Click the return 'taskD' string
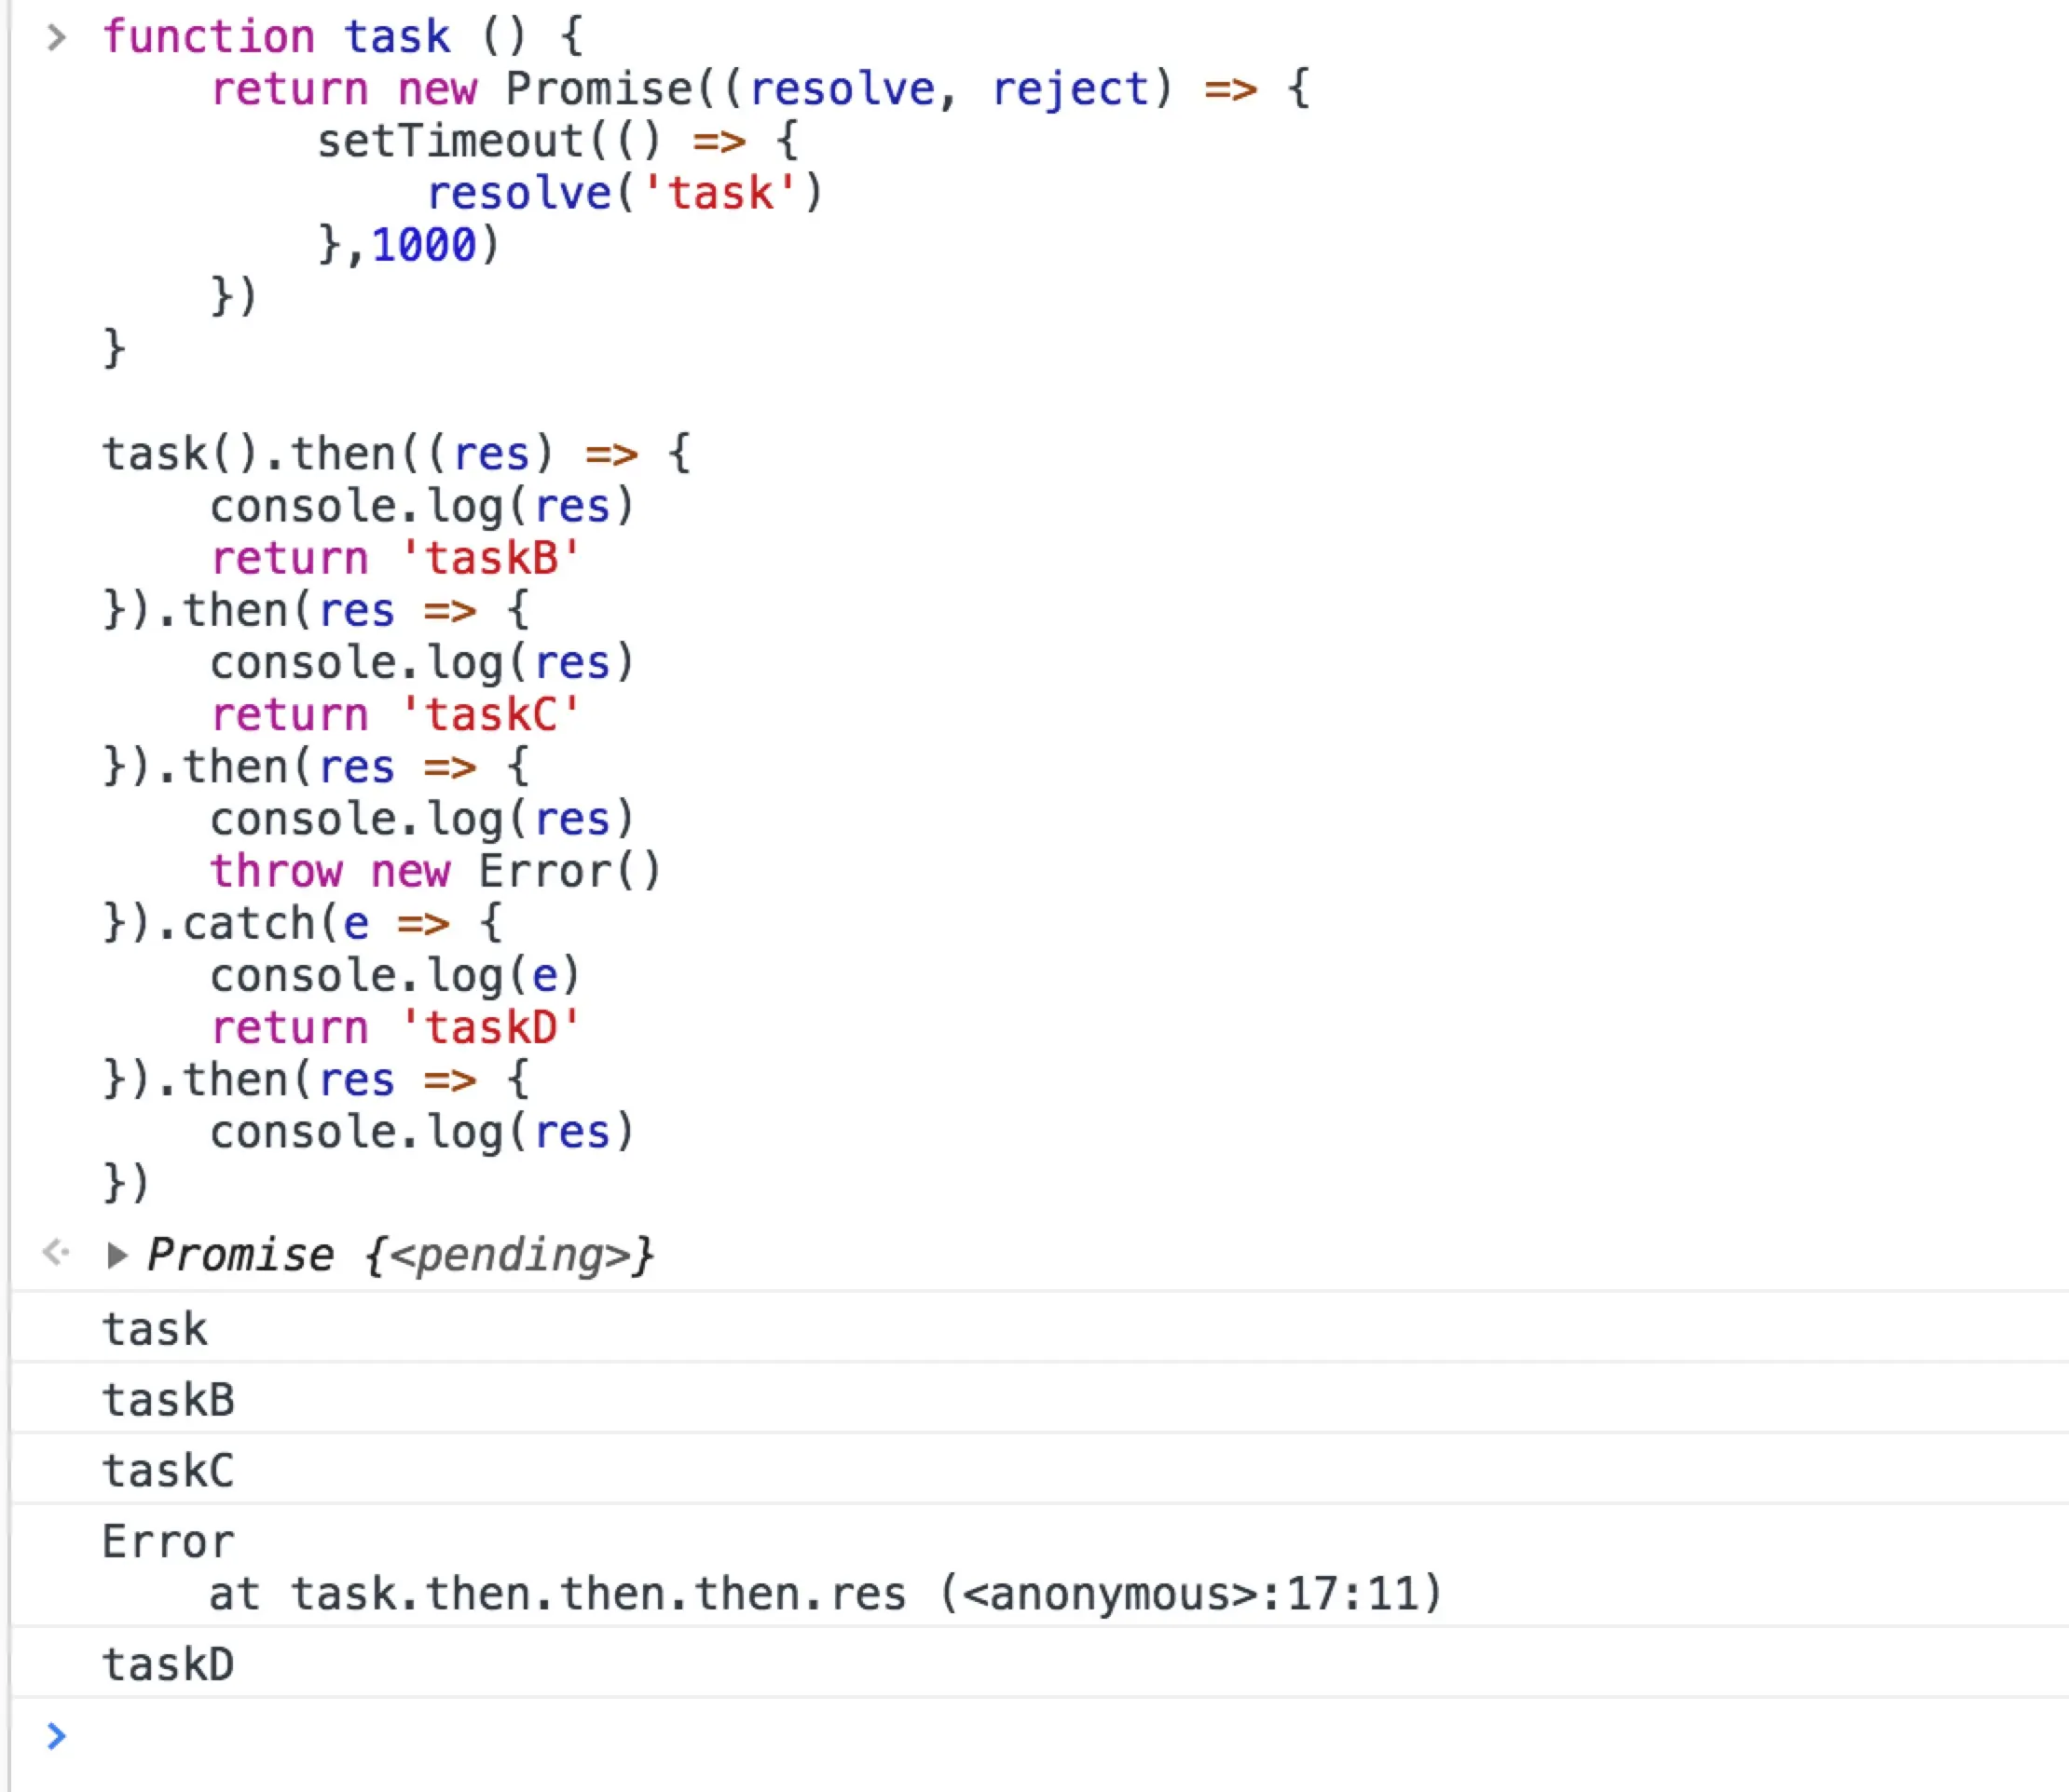 [x=490, y=1027]
